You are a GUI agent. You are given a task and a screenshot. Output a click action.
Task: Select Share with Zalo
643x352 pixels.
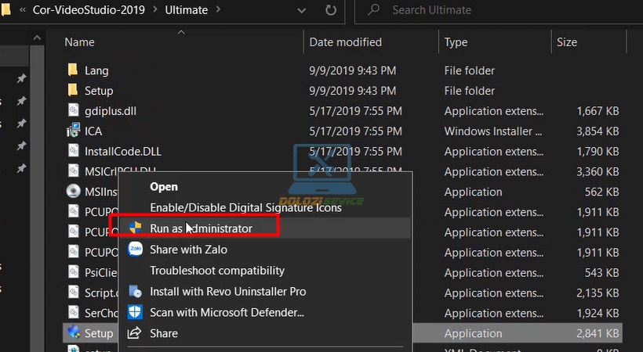[x=188, y=250]
